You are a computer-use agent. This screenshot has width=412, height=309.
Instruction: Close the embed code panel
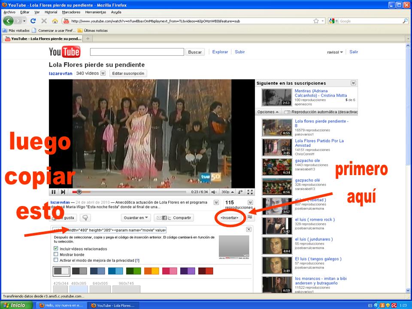coord(249,229)
